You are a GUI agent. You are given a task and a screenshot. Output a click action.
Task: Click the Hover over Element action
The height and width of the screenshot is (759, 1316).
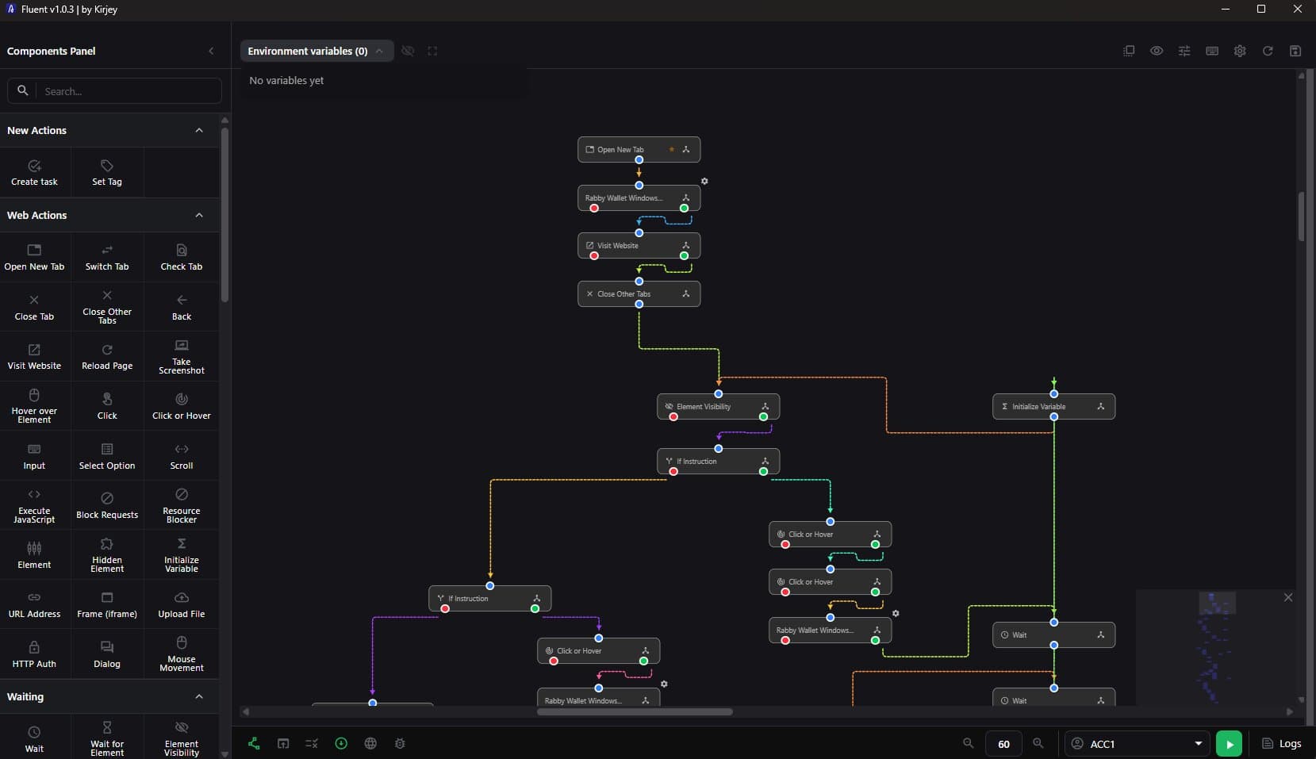(34, 406)
